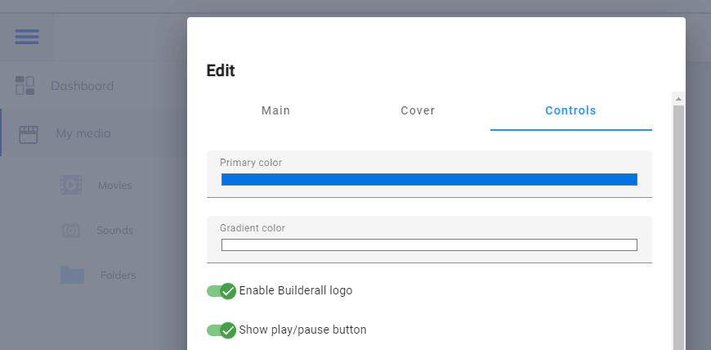Click the Edit dialog scrollbar track
The height and width of the screenshot is (350, 711).
[679, 227]
